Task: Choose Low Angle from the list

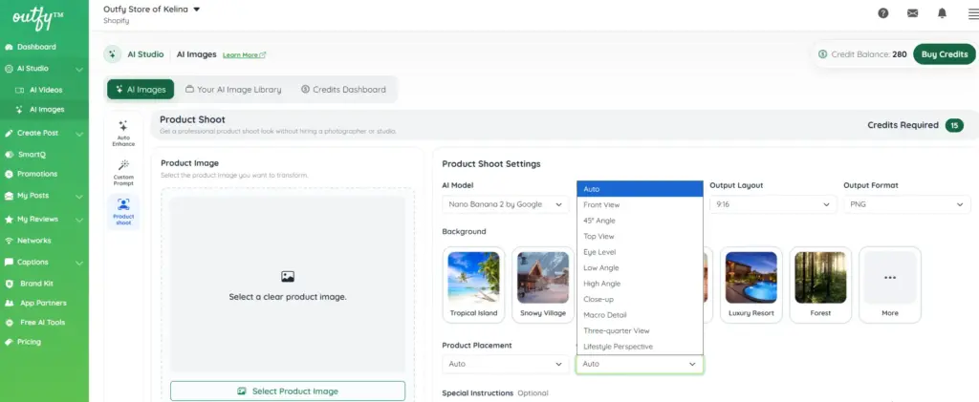Action: [640, 268]
